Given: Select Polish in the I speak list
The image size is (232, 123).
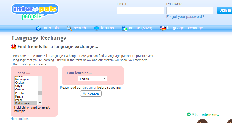Looking at the screenshot, I should [19, 100].
